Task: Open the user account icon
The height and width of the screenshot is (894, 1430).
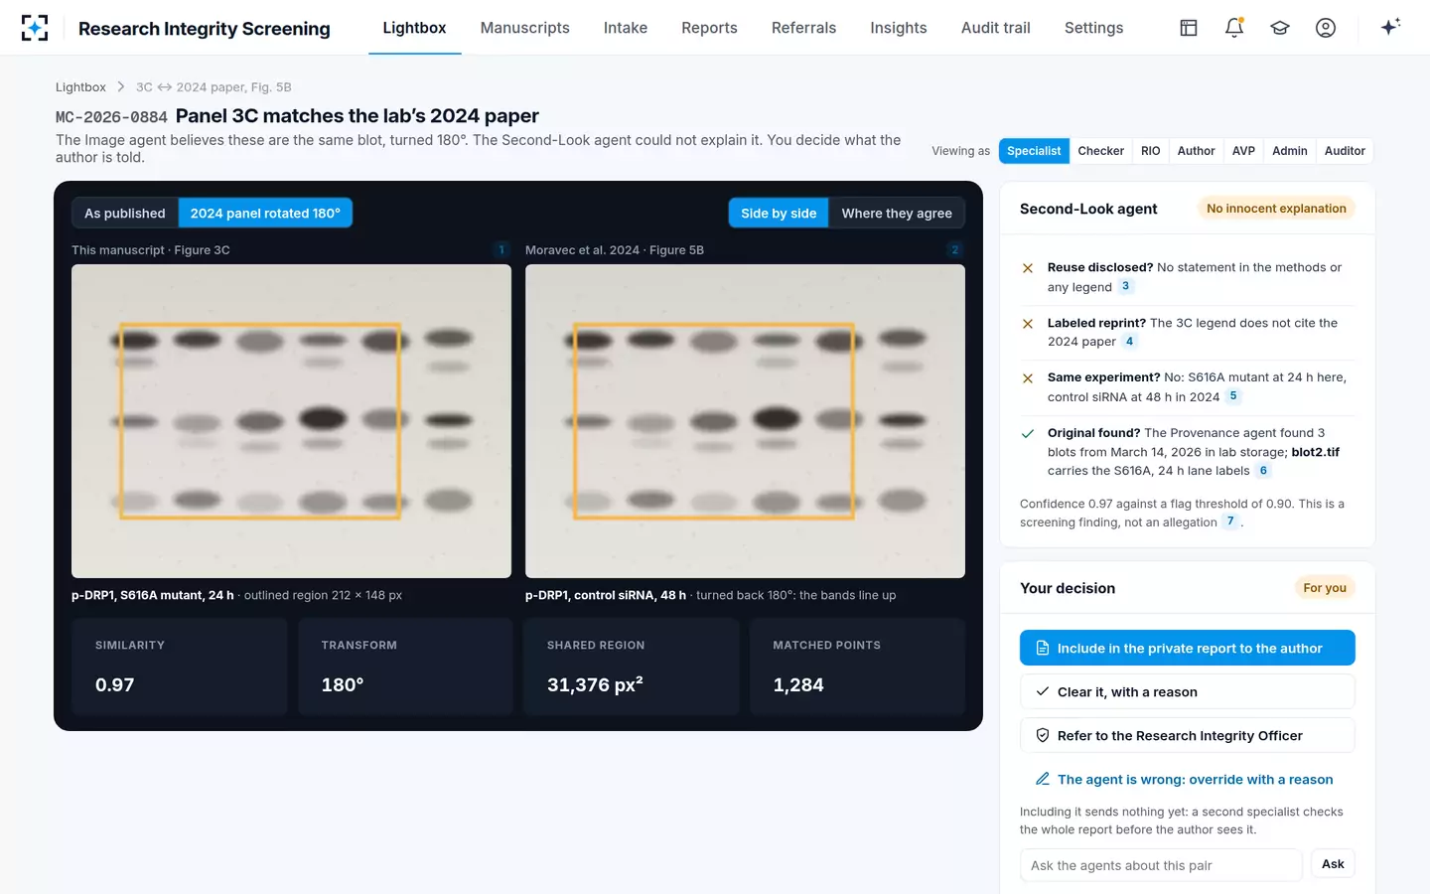Action: click(x=1326, y=28)
